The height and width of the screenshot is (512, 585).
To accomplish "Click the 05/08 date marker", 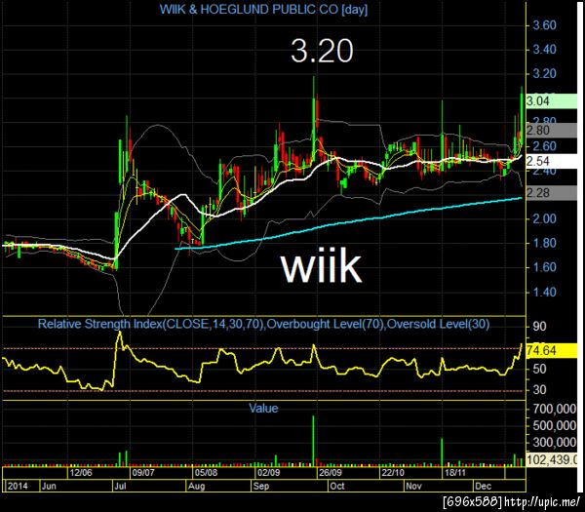I will [x=206, y=473].
